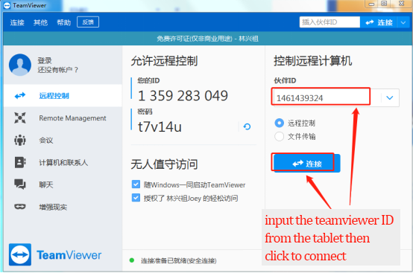The width and height of the screenshot is (413, 273).
Task: Click the chat bubbles icon
Action: [x=20, y=184]
